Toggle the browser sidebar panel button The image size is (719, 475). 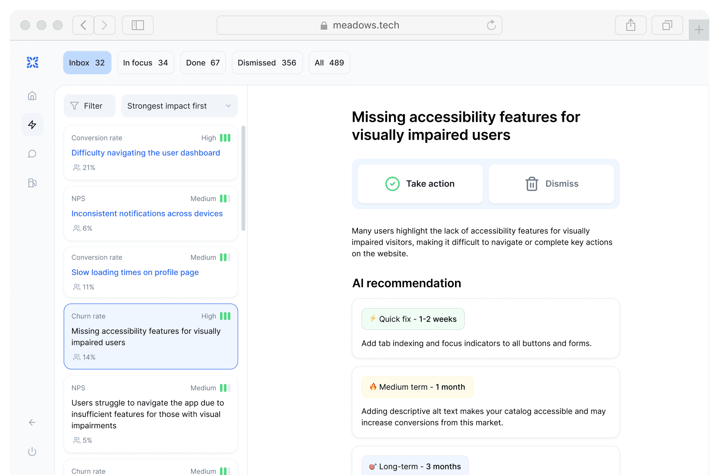[x=138, y=25]
